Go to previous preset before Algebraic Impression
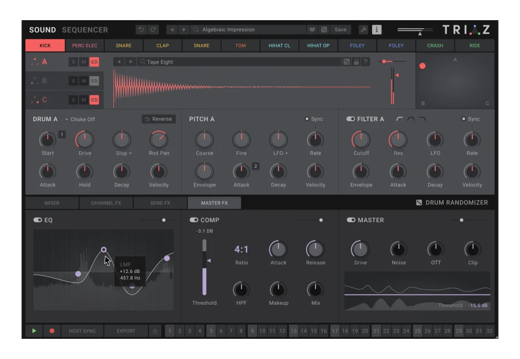 172,30
